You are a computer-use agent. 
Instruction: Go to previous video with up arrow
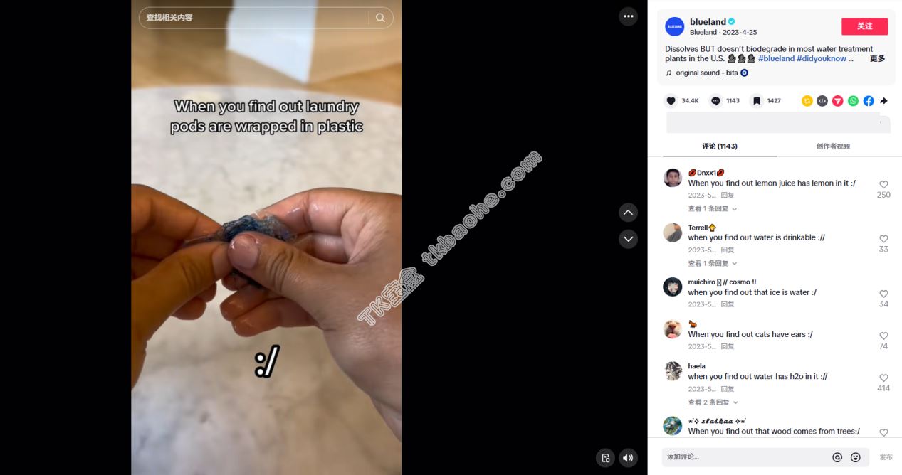[628, 212]
